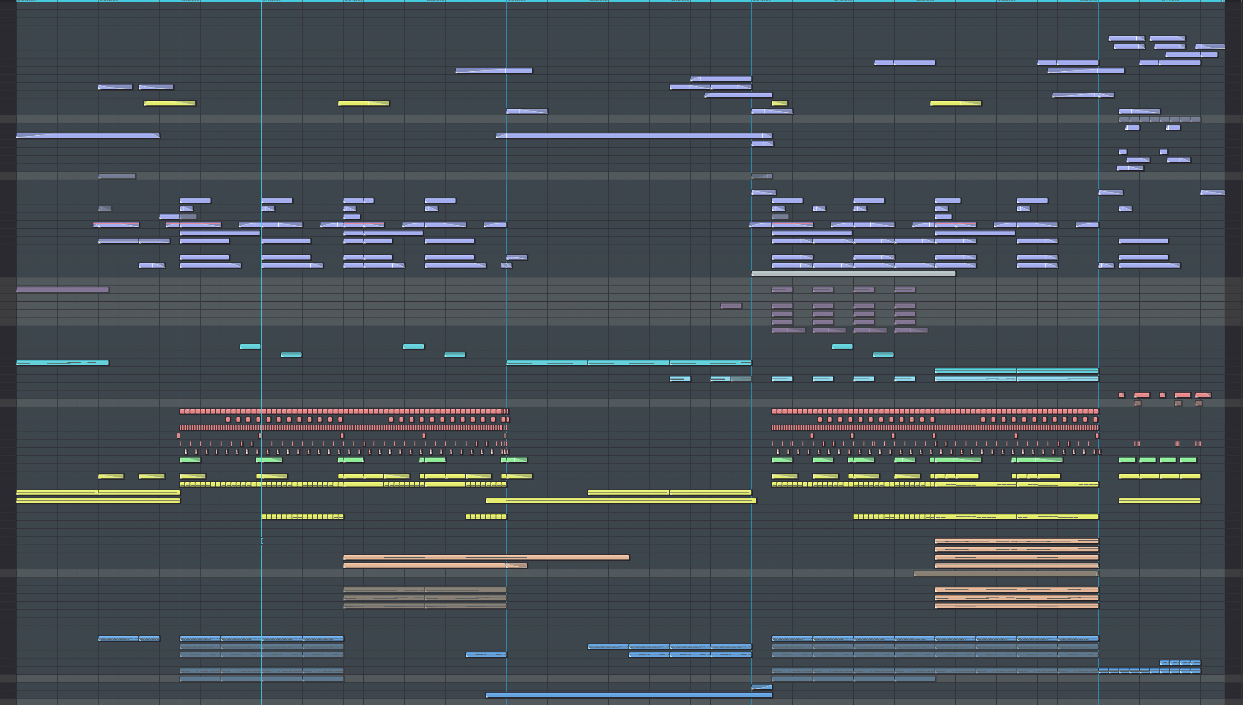Select the mauve clip at the far left
This screenshot has height=705, width=1243.
tap(62, 290)
